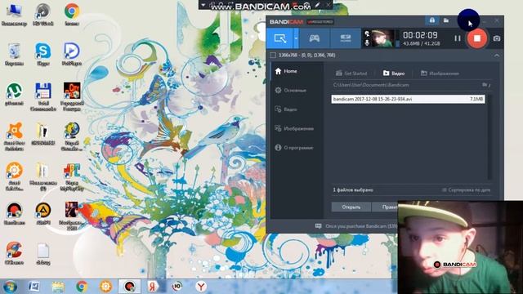Click the file list vertical scrollbar
The width and height of the screenshot is (523, 294).
489,136
